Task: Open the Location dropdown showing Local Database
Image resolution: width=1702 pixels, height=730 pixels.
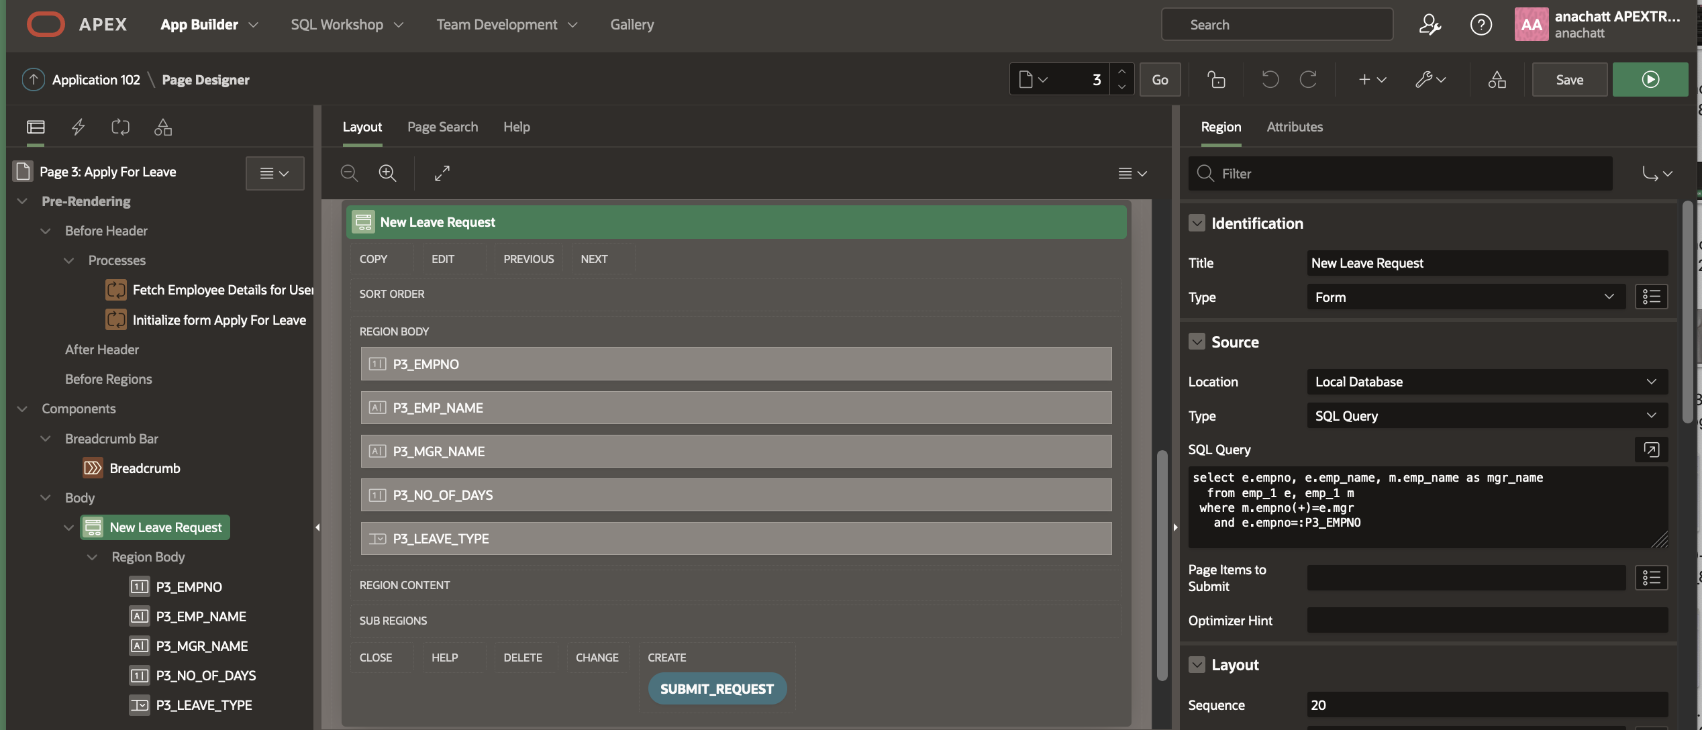Action: (x=1487, y=382)
